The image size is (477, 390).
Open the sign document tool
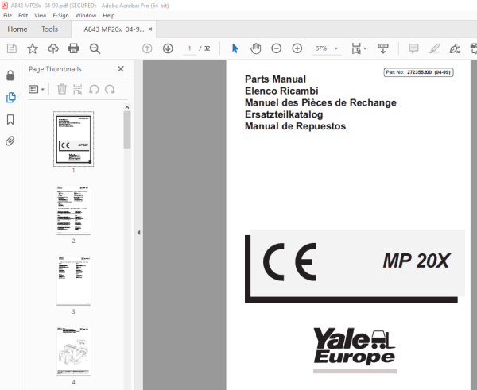pyautogui.click(x=455, y=48)
